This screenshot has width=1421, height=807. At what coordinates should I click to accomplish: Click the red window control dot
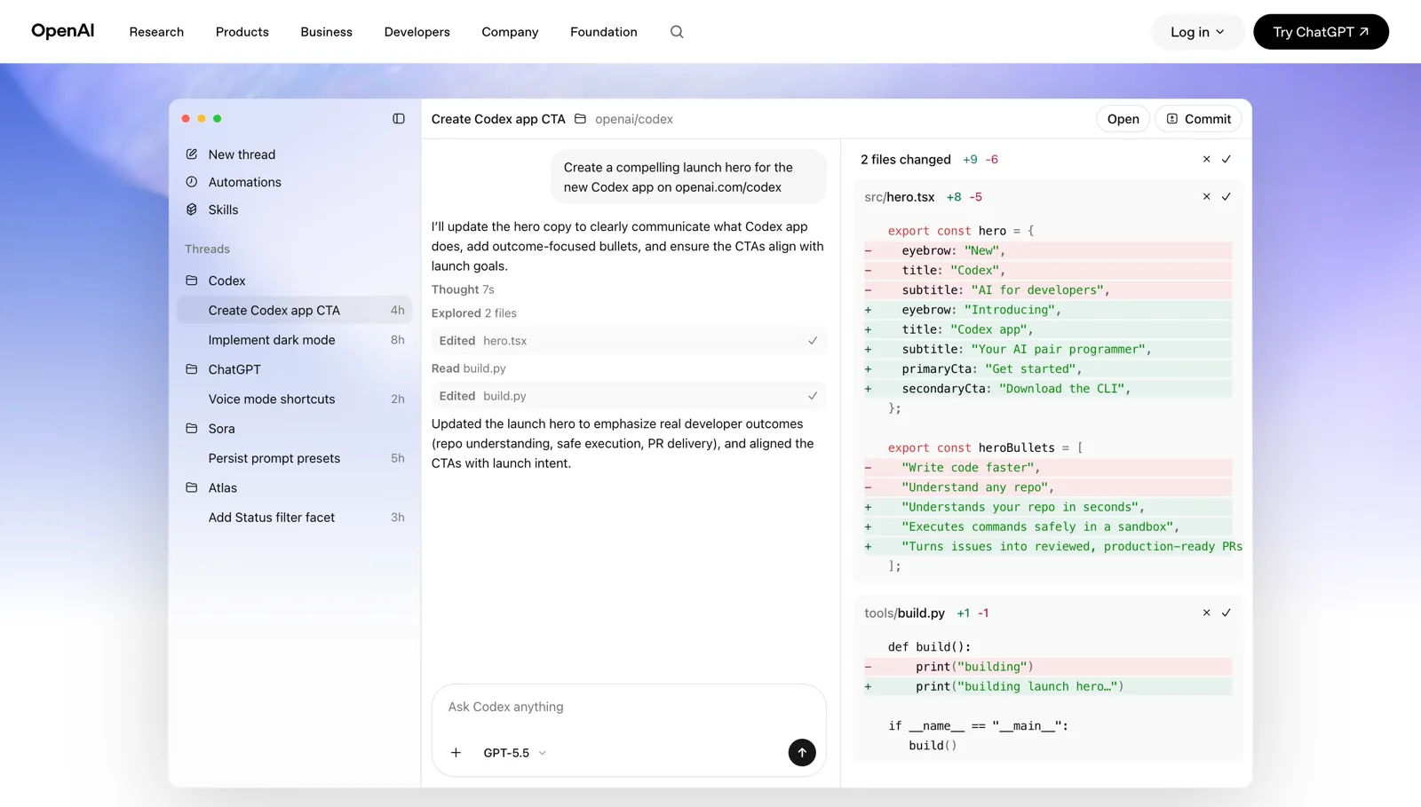186,119
